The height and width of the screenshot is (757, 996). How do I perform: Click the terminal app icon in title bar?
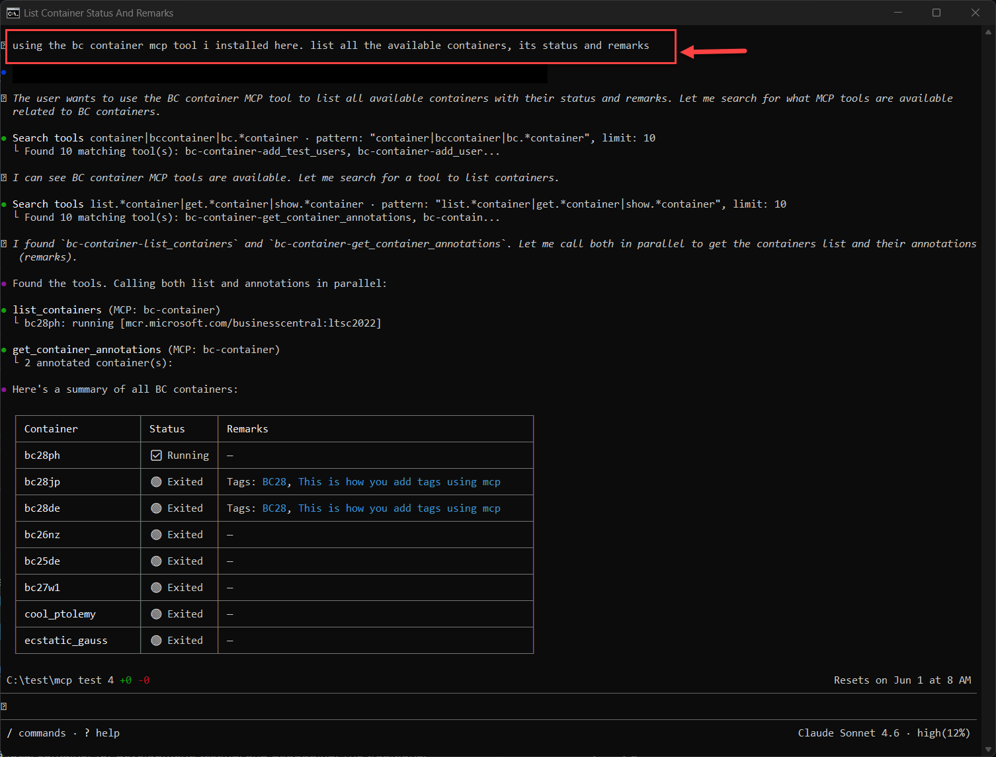[13, 13]
